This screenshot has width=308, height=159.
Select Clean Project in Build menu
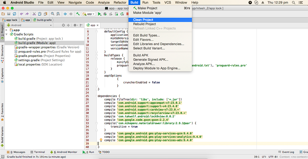pos(160,20)
